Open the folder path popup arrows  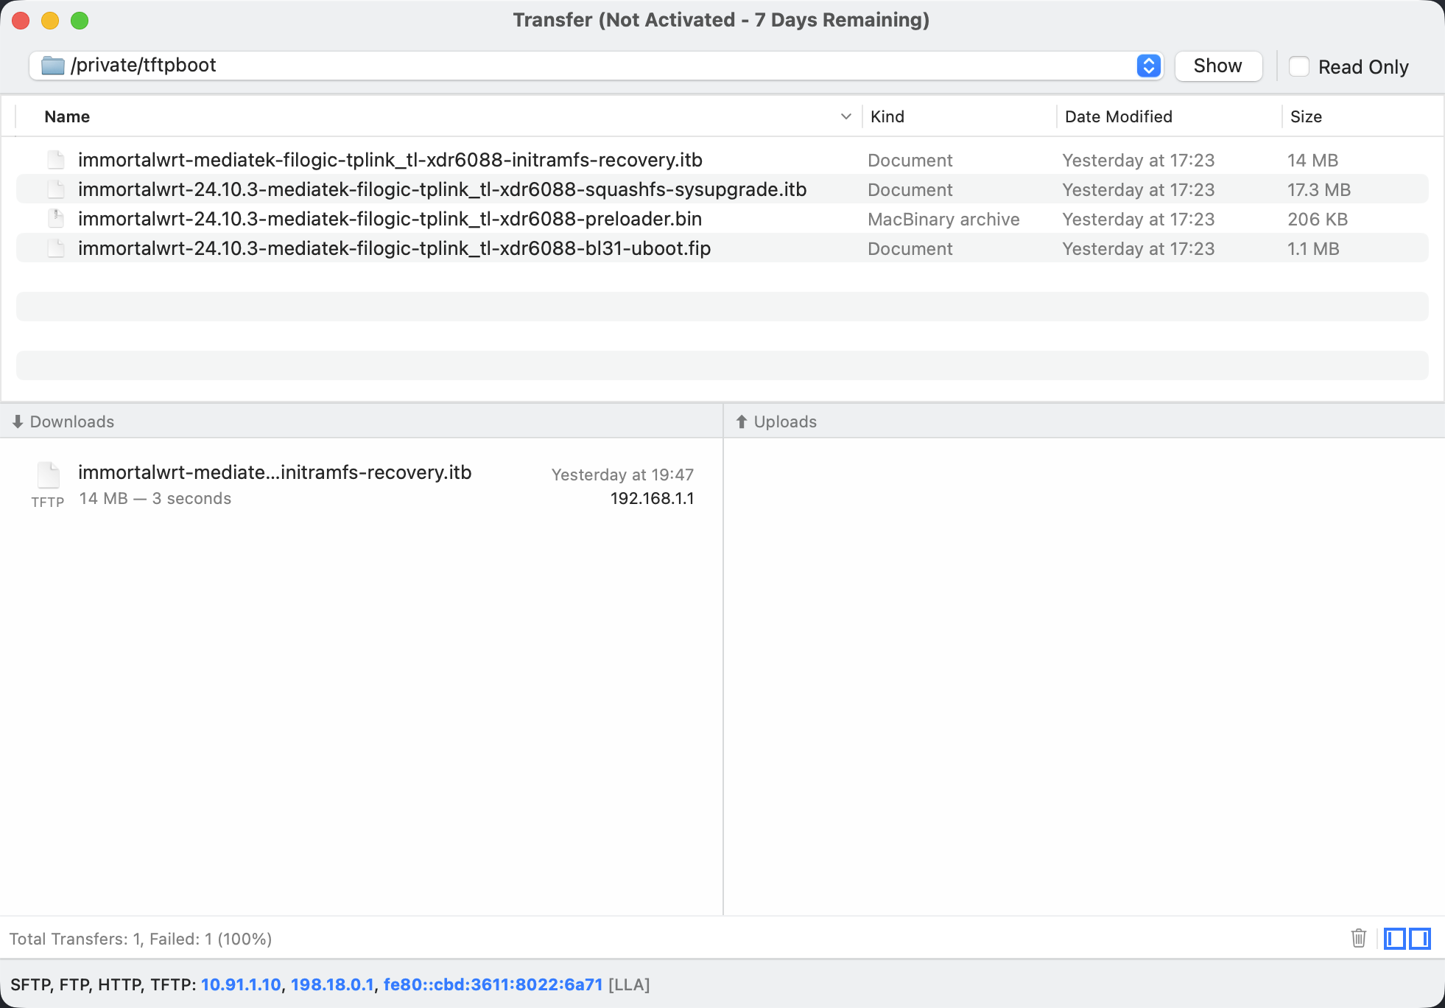point(1148,66)
